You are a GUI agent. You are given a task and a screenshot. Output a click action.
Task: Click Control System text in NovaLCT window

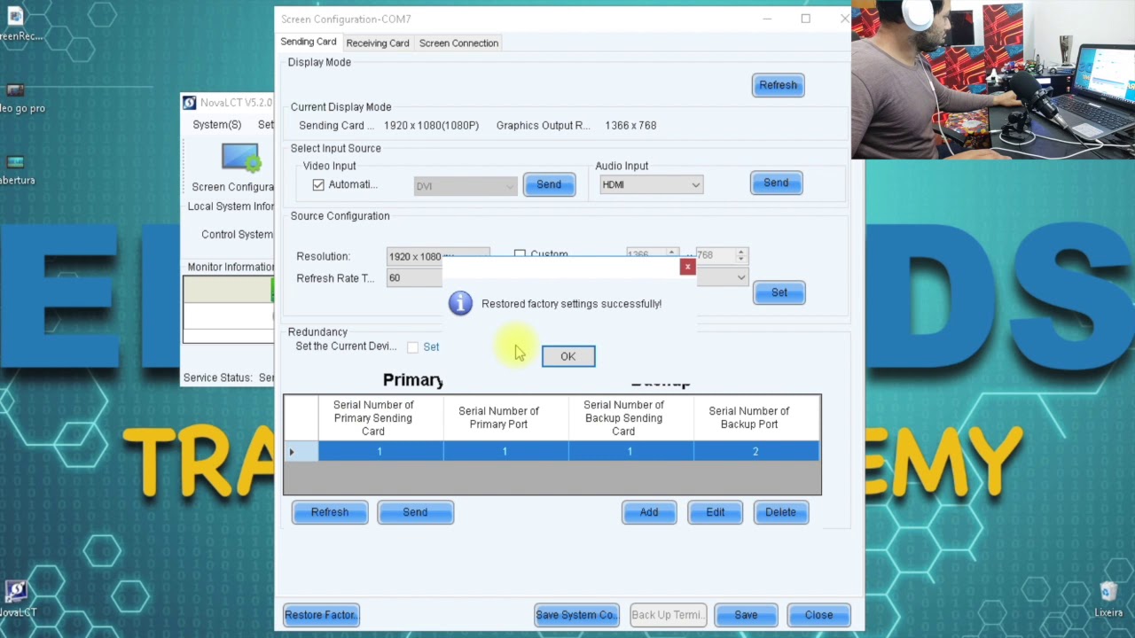(237, 235)
